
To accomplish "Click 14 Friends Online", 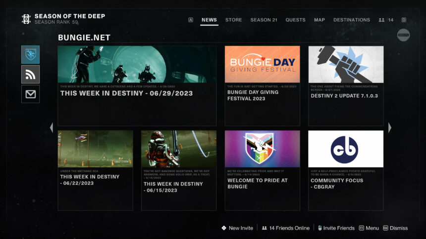I will click(x=286, y=228).
